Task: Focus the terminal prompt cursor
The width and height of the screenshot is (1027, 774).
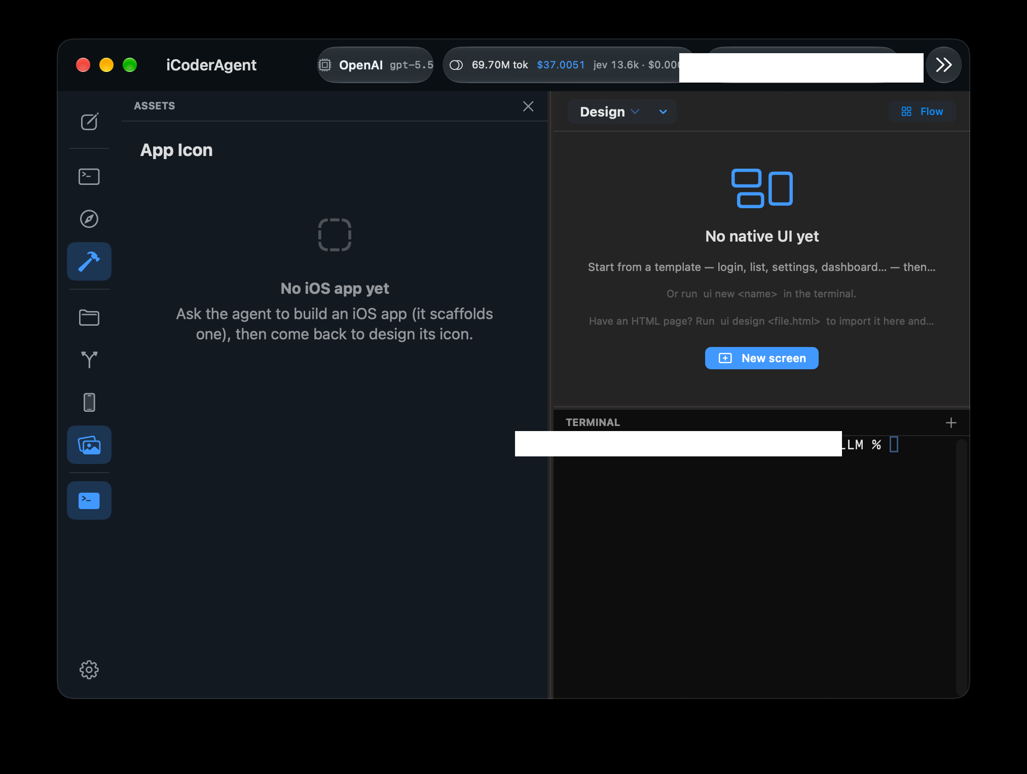Action: click(894, 445)
